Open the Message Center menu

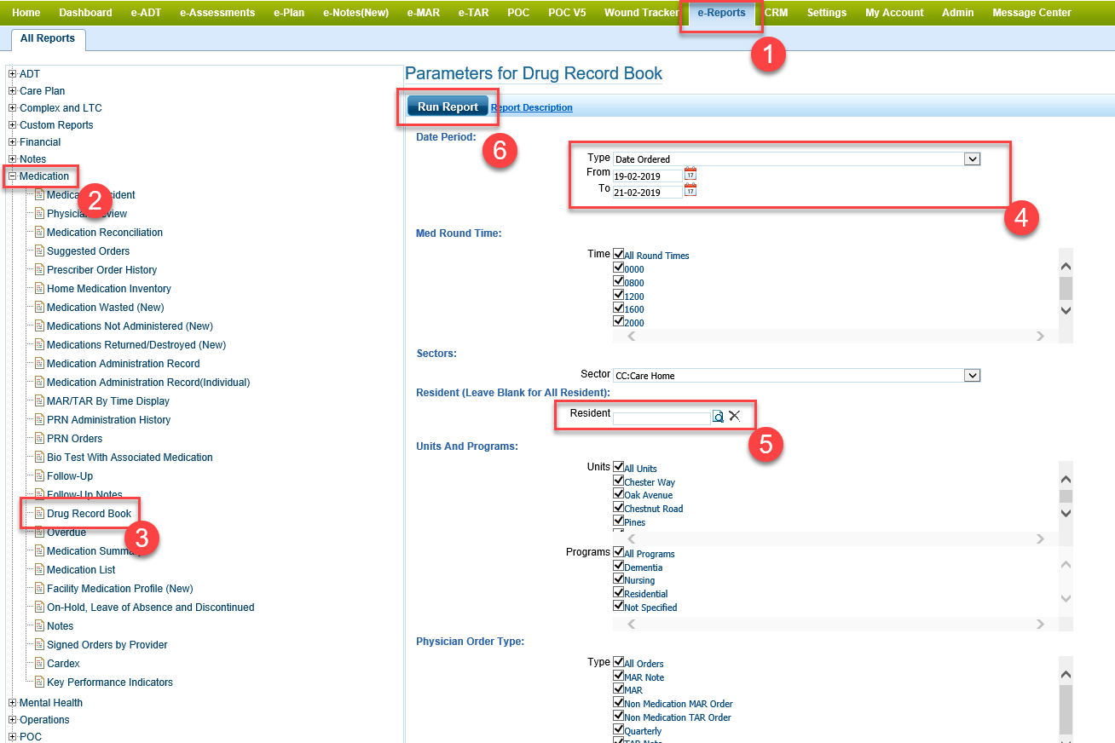[x=1031, y=13]
